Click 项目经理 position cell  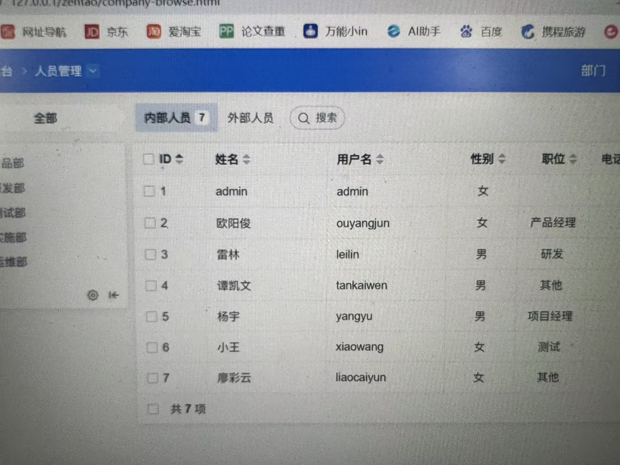tap(550, 316)
